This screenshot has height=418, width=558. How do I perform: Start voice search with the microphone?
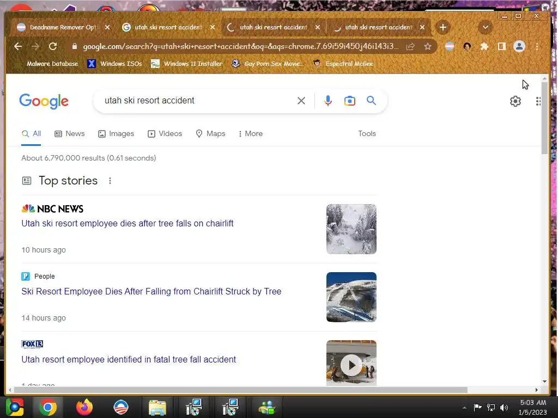(327, 101)
